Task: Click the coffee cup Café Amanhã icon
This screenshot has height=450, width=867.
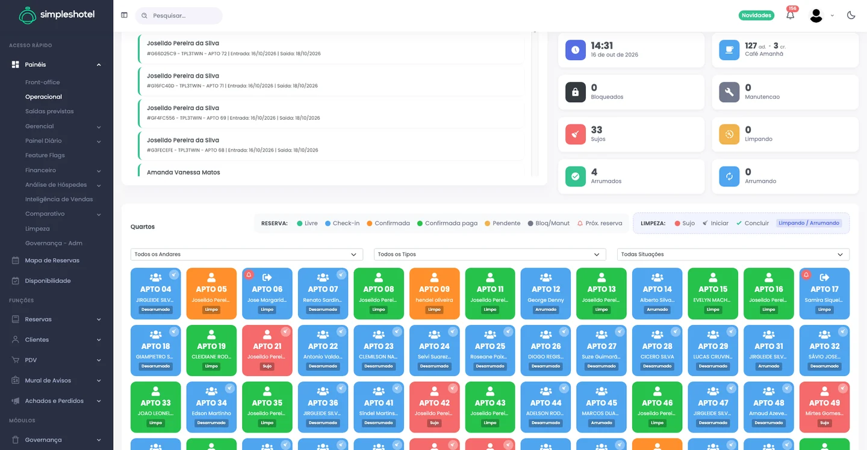Action: pos(729,49)
